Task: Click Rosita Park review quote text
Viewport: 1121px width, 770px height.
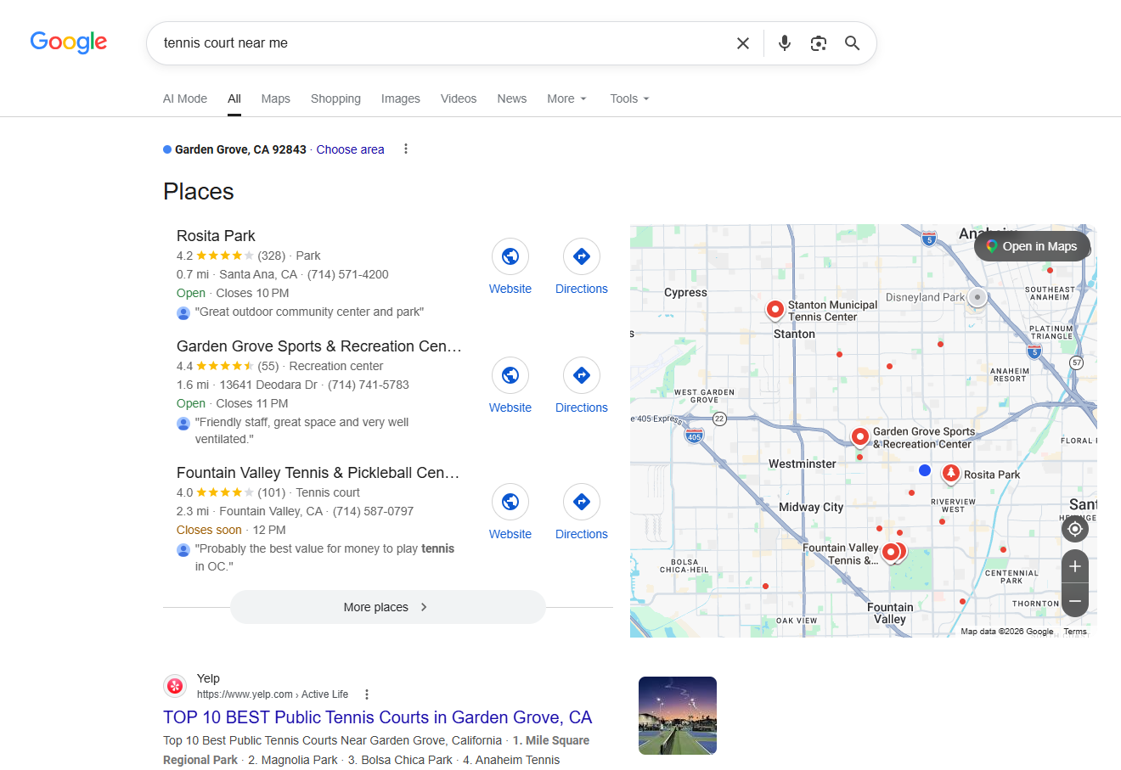Action: tap(309, 312)
